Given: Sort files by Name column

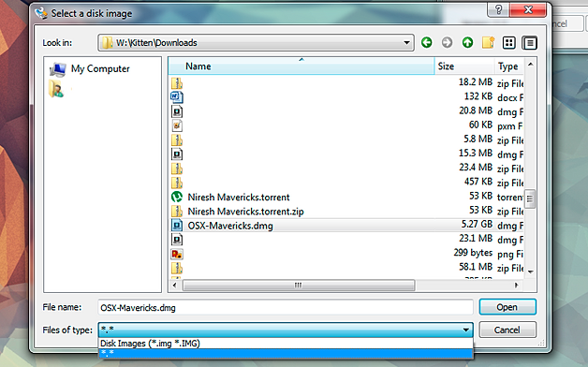Looking at the screenshot, I should 301,66.
